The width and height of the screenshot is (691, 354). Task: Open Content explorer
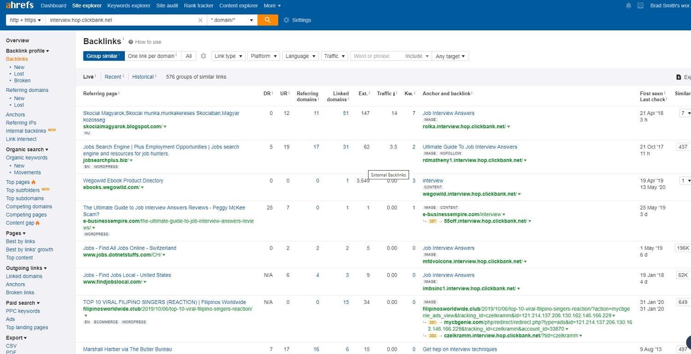pyautogui.click(x=239, y=6)
